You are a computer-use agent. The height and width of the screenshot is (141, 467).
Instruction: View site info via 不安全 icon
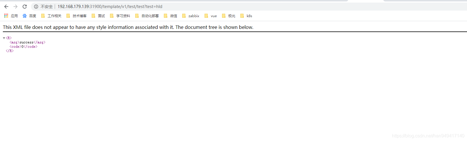tap(36, 7)
